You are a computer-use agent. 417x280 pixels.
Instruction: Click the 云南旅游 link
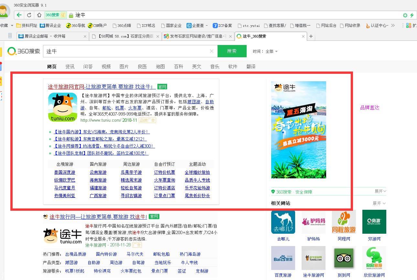click(98, 172)
